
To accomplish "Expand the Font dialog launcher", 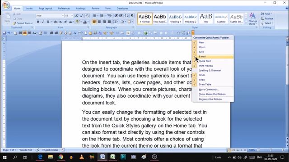I will coord(89,27).
